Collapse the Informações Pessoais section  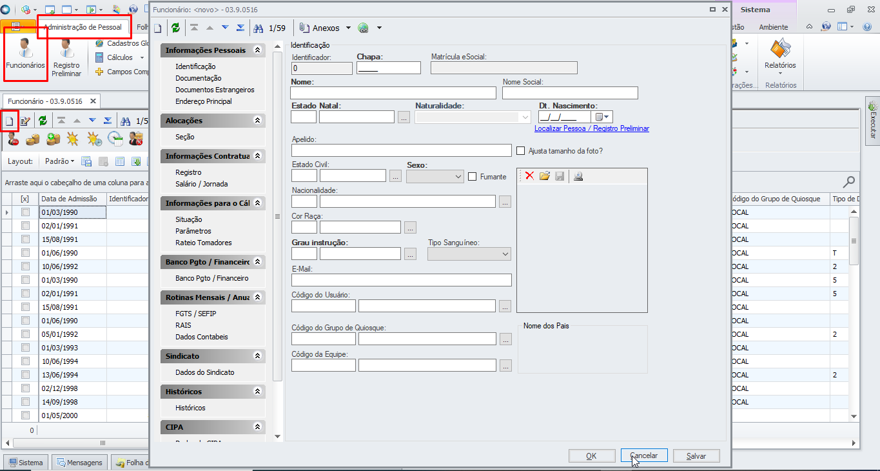(x=258, y=50)
